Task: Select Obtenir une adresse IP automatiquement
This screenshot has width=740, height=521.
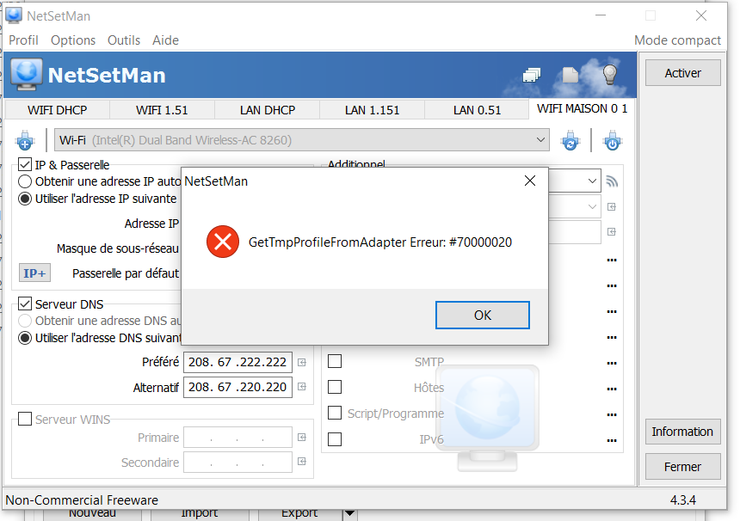Action: [25, 181]
